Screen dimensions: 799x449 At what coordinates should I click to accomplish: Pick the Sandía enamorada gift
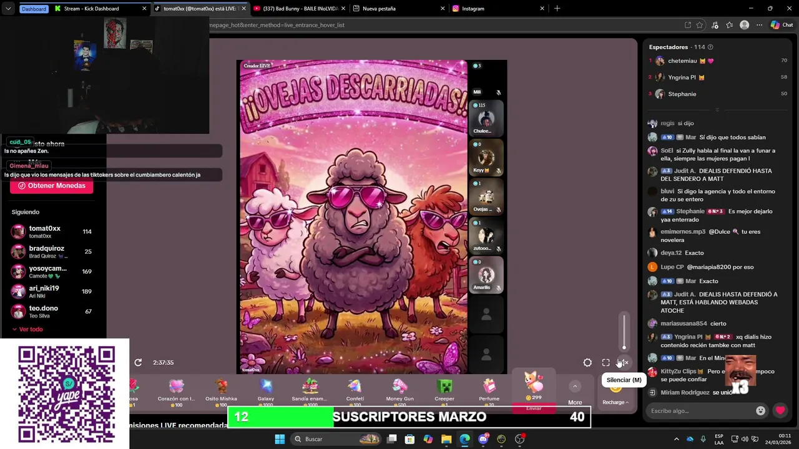310,390
